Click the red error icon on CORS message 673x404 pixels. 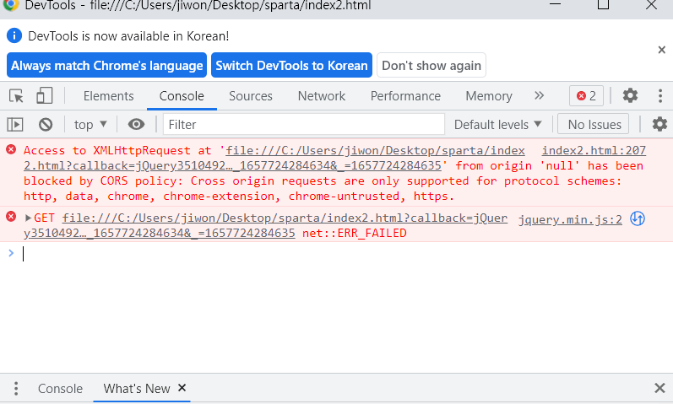(x=11, y=149)
